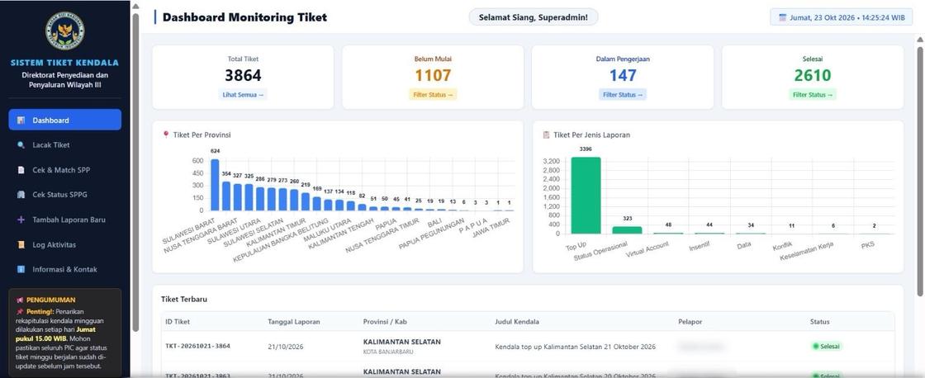
Task: Click the tall Sulawesi Barat bar labeled 624
Action: 215,185
